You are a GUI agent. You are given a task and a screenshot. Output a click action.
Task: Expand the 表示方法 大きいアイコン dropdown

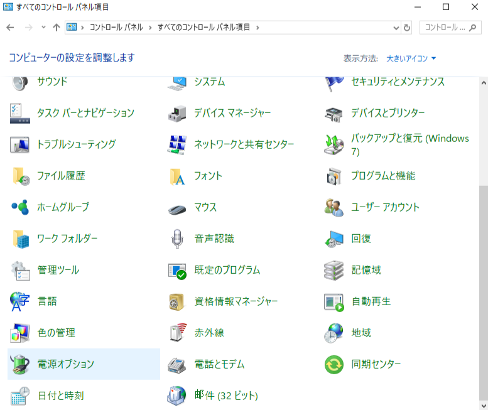click(411, 58)
